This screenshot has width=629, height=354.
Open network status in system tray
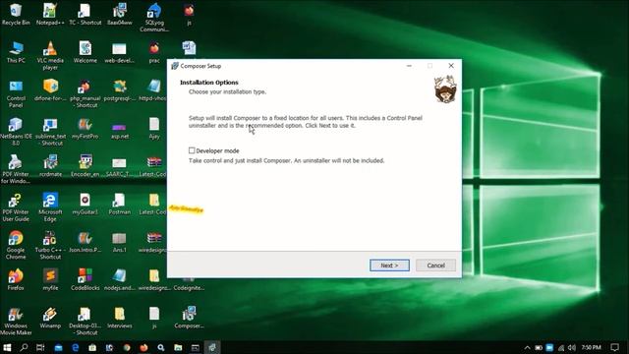pyautogui.click(x=561, y=347)
